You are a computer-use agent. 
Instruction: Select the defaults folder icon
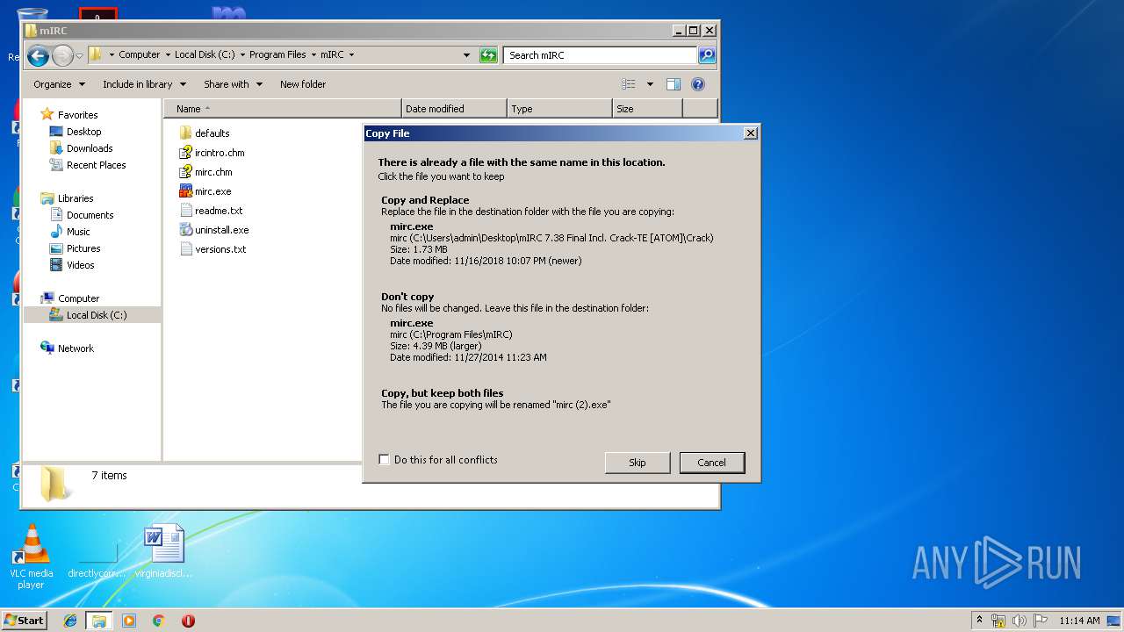[x=185, y=133]
